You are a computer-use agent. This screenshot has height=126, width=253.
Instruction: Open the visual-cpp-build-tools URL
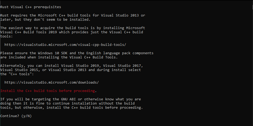67,45
